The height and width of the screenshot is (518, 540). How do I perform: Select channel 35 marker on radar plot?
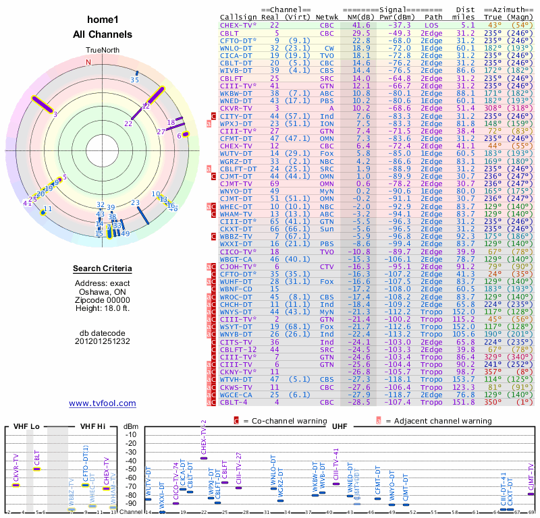coord(137,73)
